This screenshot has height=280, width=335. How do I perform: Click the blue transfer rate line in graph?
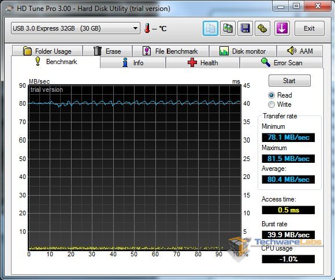[135, 103]
